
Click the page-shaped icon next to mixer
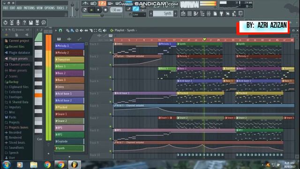[215, 14]
